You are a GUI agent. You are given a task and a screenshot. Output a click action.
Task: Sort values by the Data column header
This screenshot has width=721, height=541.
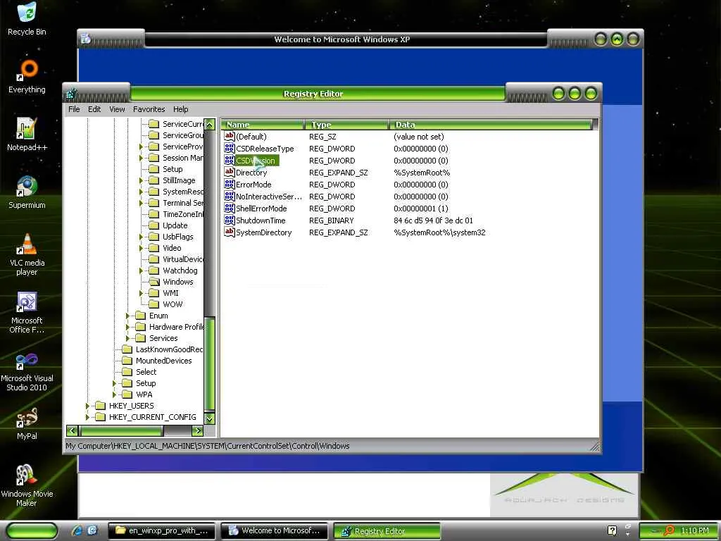point(490,125)
